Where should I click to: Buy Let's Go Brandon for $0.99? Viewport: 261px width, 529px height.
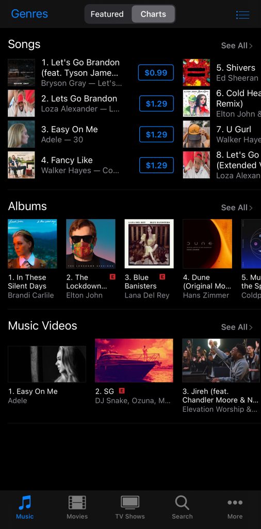(x=156, y=72)
